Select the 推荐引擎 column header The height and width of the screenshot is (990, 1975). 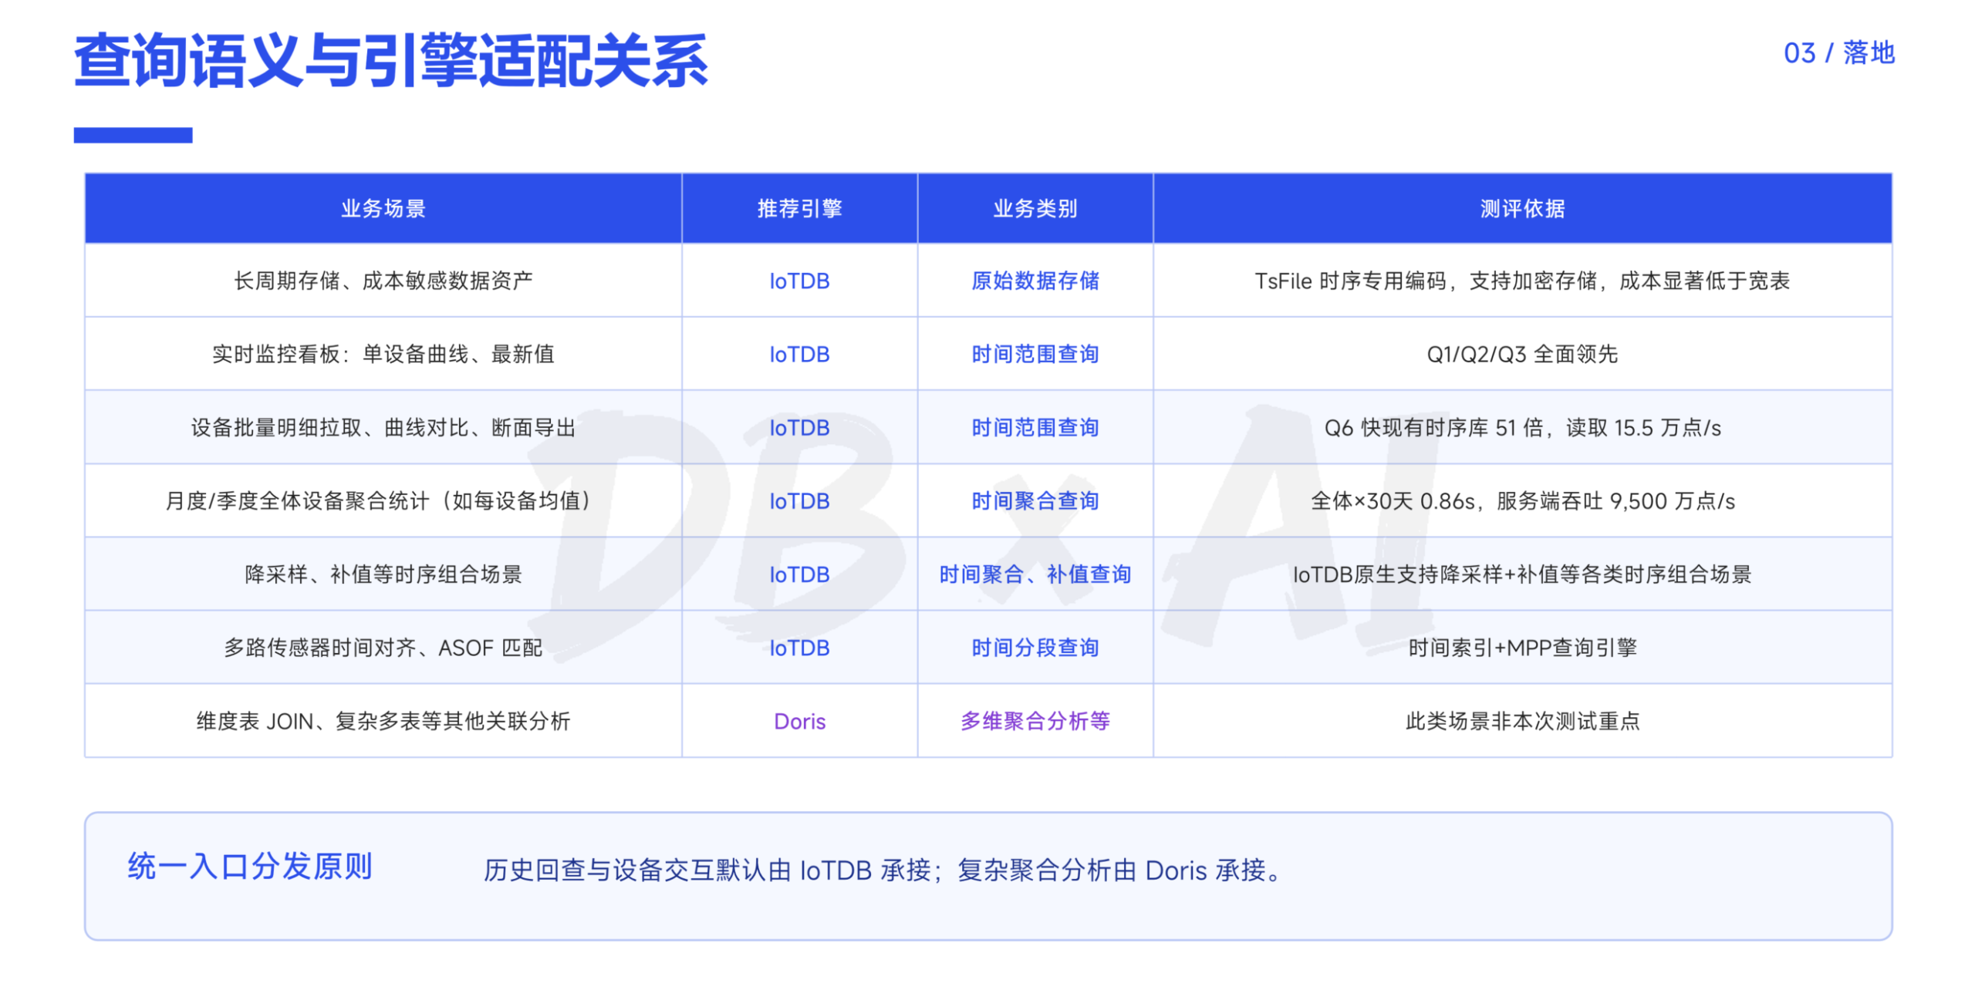pos(799,208)
